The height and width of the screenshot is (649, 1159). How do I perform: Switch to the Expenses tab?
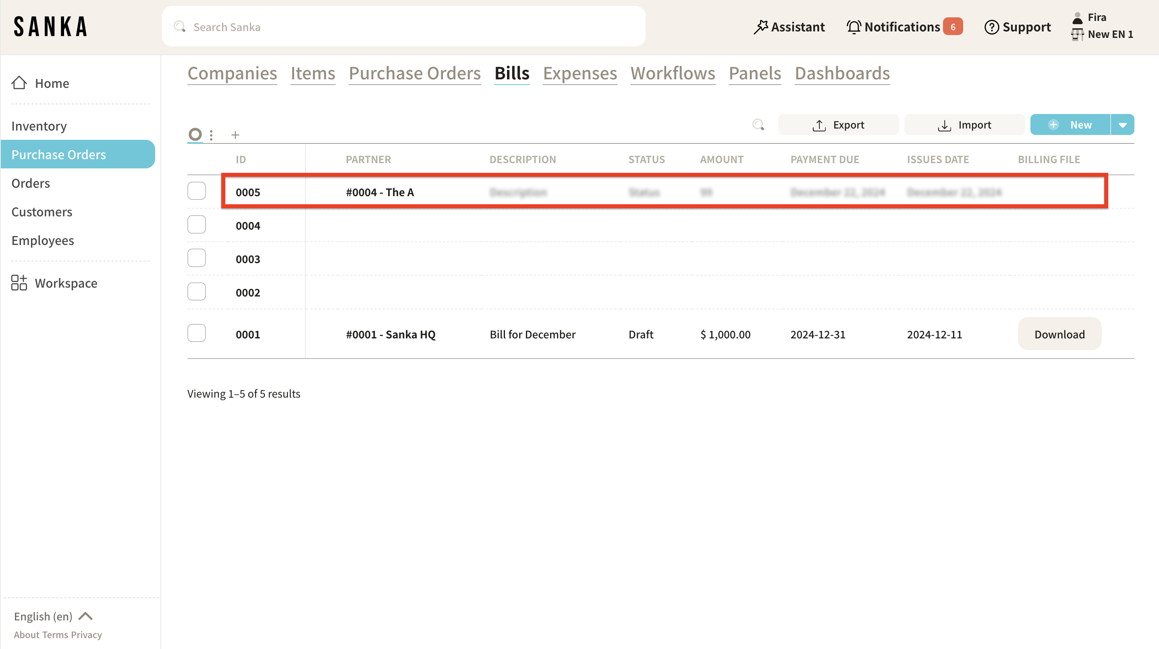click(x=579, y=73)
